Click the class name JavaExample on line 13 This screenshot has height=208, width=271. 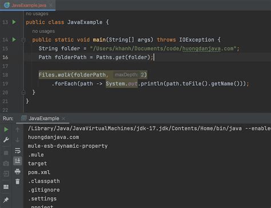85,22
